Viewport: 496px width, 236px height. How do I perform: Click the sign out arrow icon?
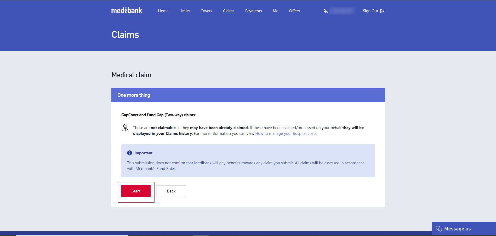pos(382,11)
